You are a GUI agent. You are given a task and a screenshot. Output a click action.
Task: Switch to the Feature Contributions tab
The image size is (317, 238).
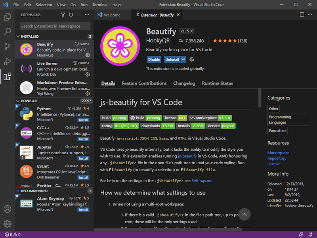144,83
